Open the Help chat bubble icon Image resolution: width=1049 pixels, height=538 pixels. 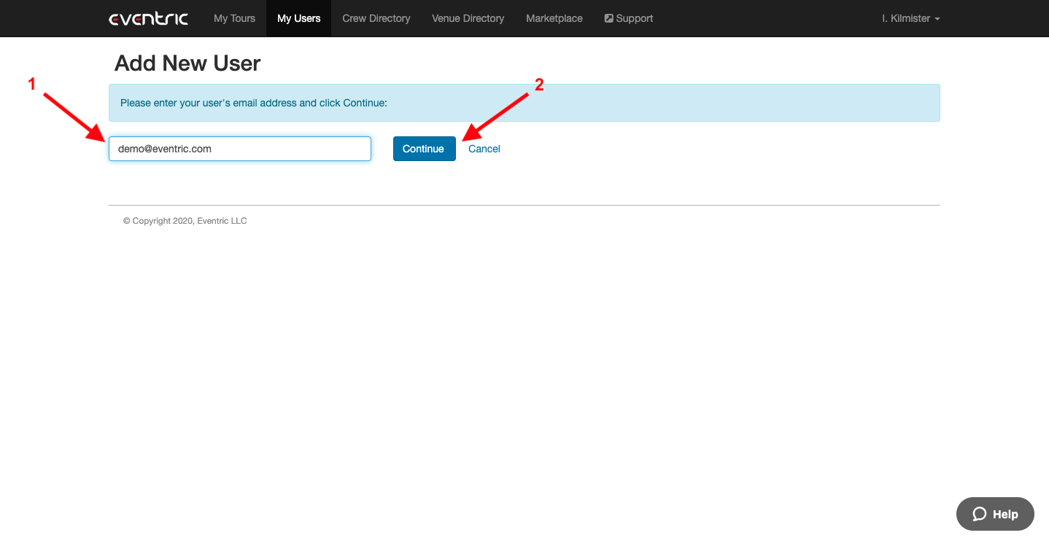[980, 514]
